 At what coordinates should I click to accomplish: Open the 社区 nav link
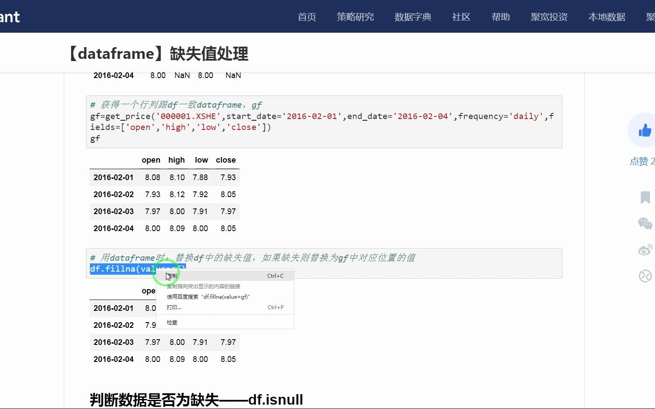point(461,17)
